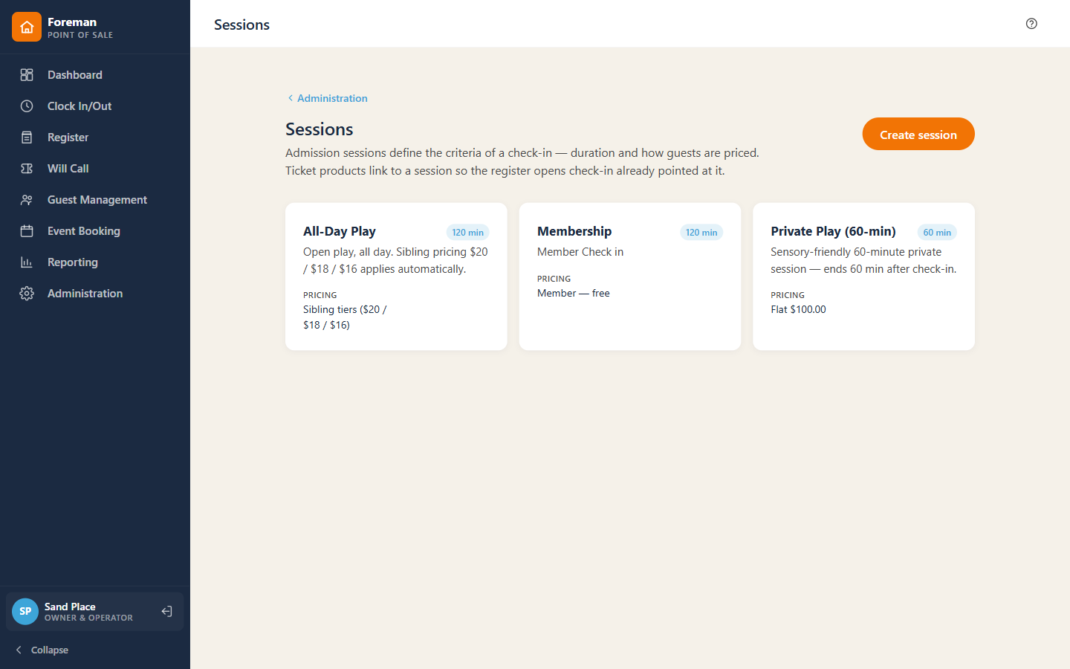Go to Clock In/Out page
This screenshot has width=1070, height=669.
tap(95, 106)
